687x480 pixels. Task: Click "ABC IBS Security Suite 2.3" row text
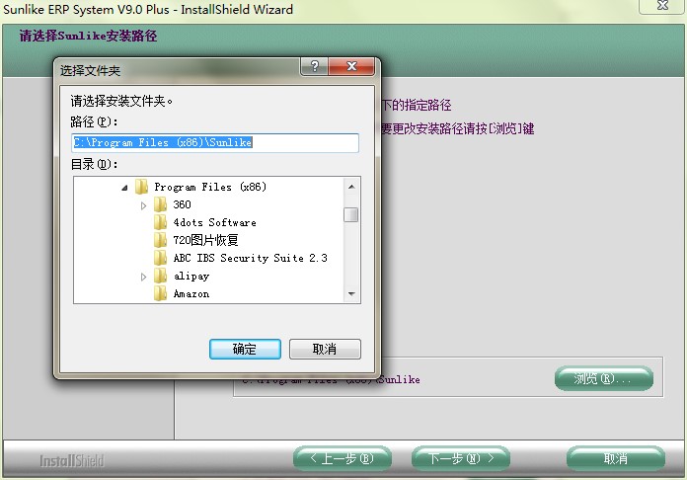(250, 258)
